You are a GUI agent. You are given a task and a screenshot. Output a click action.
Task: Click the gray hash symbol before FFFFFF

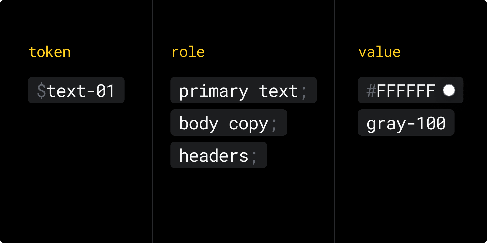tap(371, 91)
